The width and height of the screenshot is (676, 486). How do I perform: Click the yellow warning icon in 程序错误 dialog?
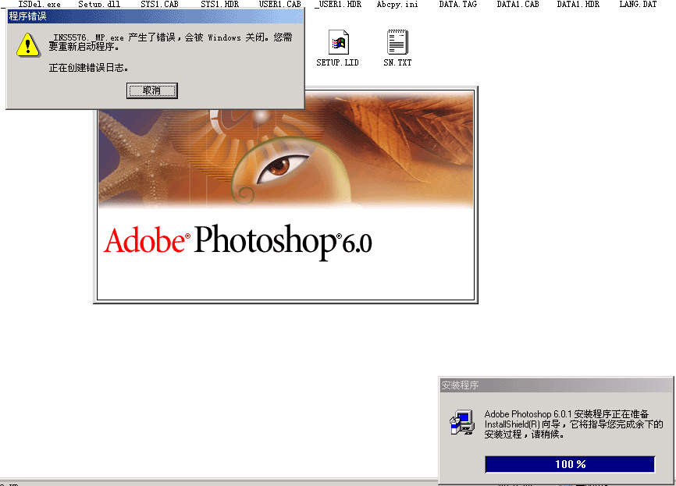(28, 45)
